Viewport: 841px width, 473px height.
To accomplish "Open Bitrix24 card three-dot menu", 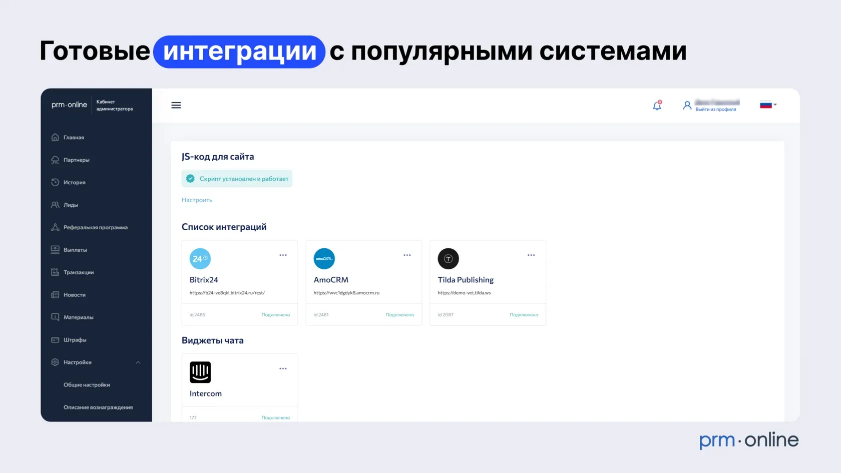I will 283,255.
